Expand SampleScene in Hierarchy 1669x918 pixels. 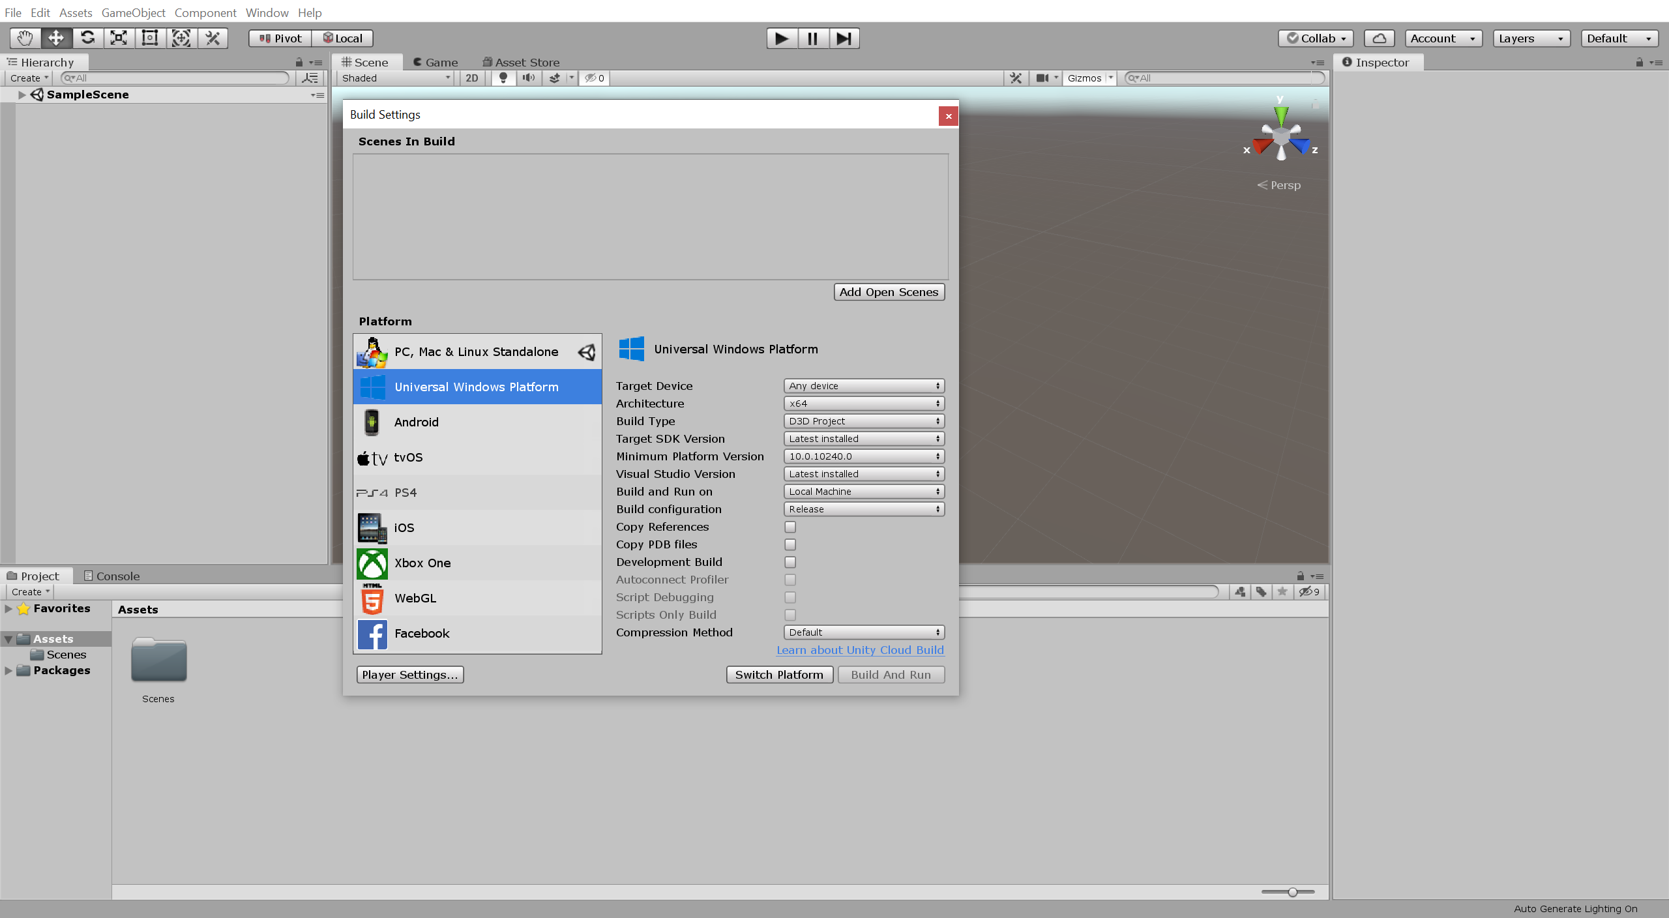22,95
